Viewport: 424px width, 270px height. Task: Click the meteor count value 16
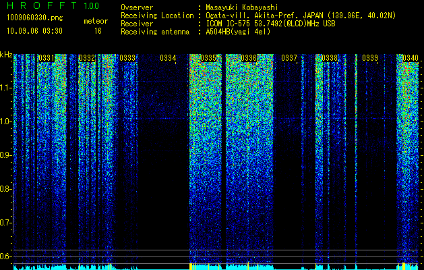click(x=98, y=31)
